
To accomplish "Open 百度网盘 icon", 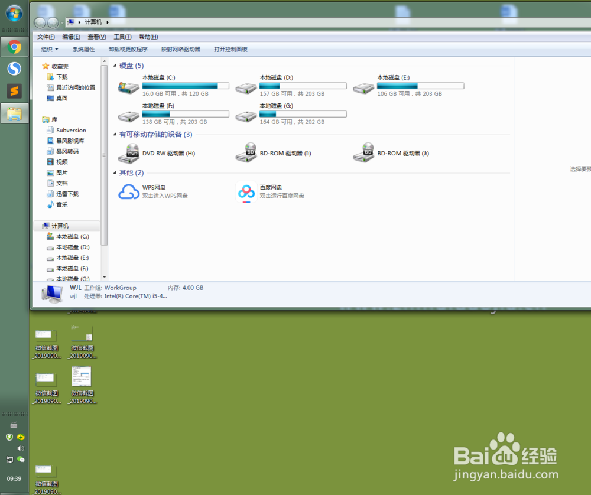I will click(x=246, y=192).
